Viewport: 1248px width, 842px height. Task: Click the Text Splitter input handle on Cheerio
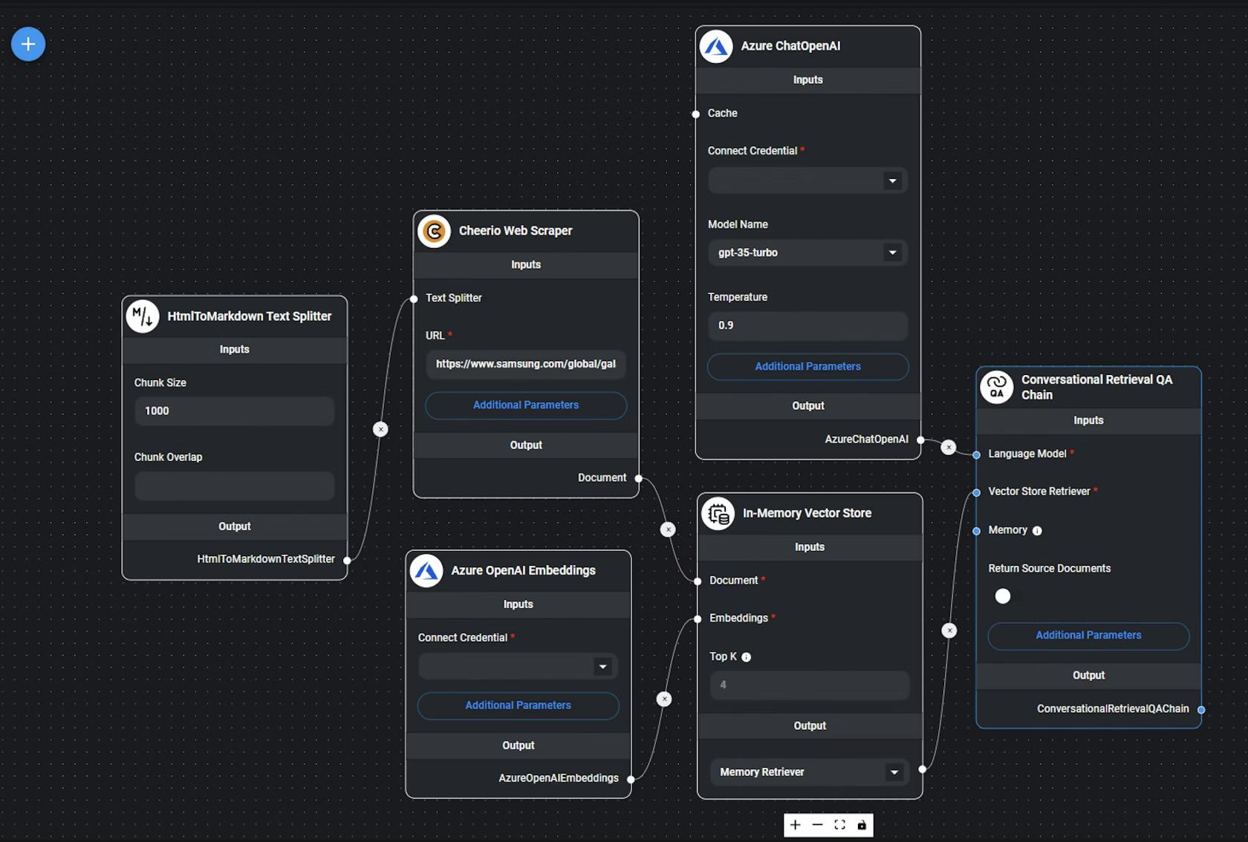tap(414, 299)
